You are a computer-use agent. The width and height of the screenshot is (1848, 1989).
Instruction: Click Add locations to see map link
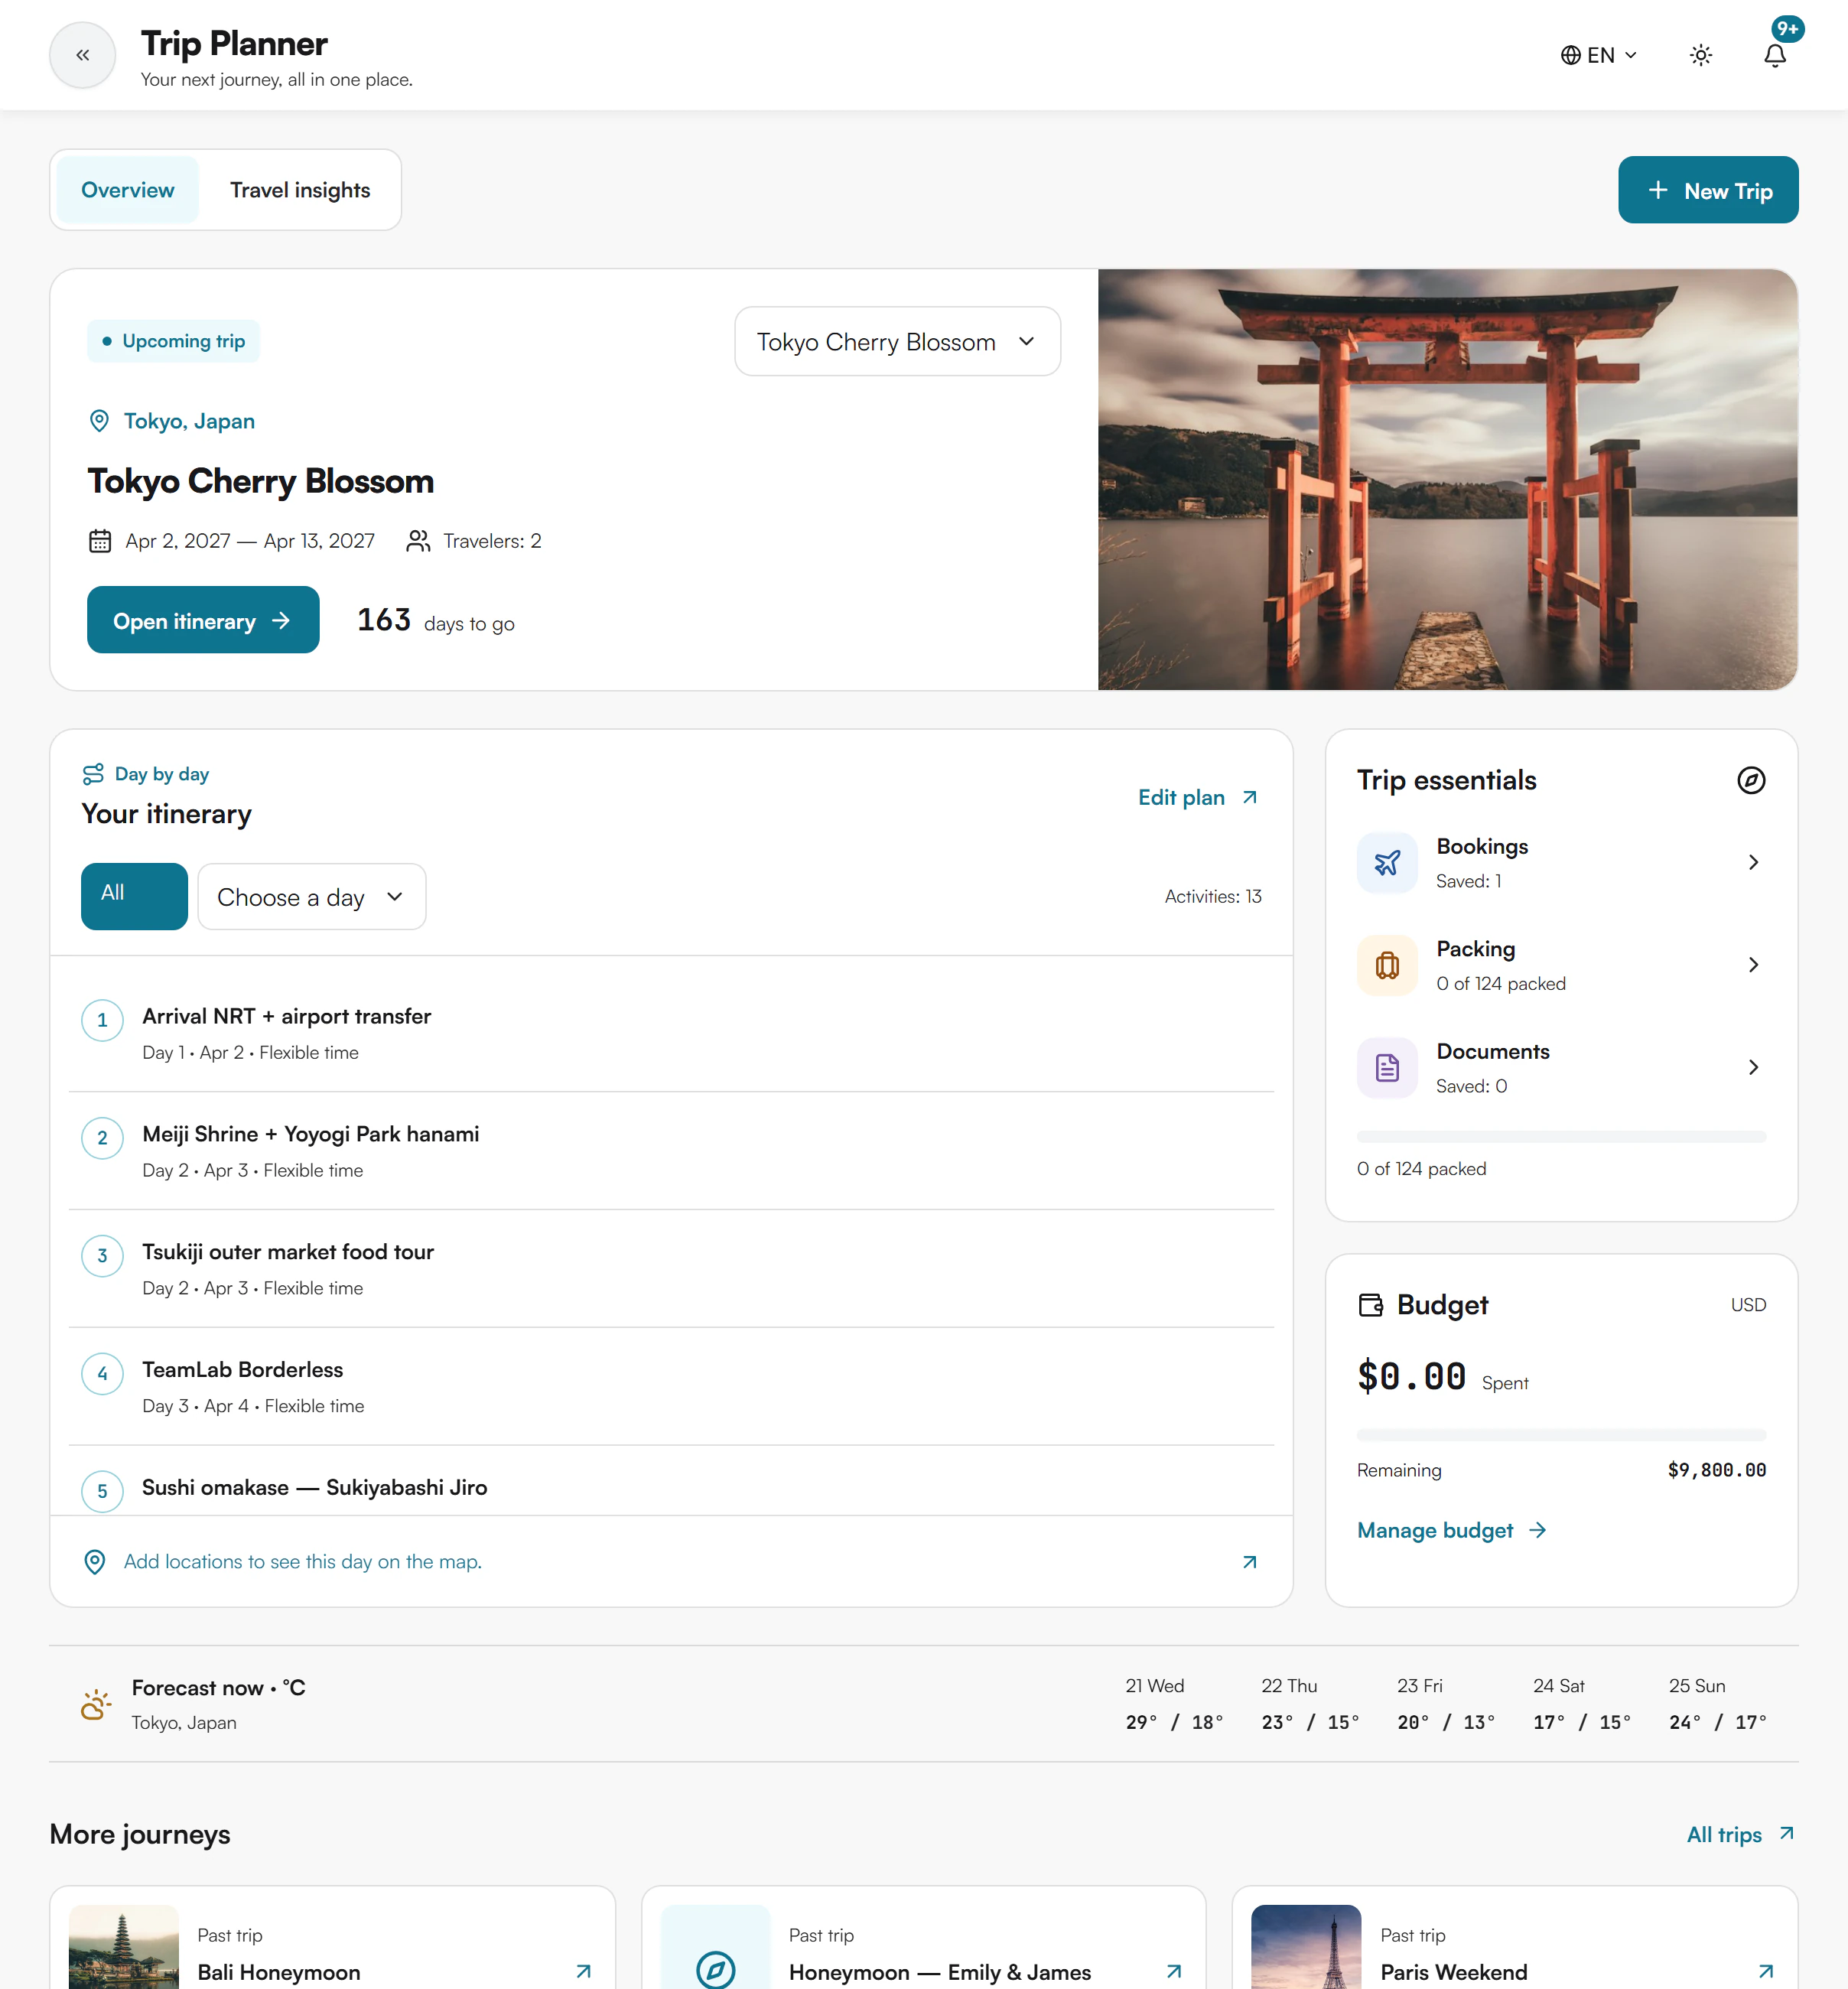point(303,1562)
